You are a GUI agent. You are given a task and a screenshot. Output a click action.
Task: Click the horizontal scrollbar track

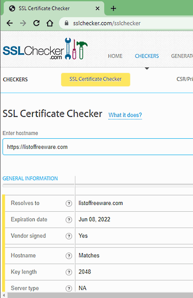click(100, 295)
